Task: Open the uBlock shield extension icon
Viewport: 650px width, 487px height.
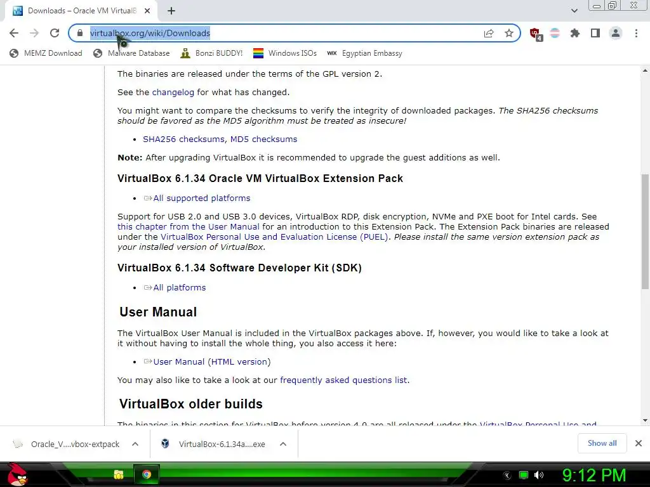Action: click(535, 34)
